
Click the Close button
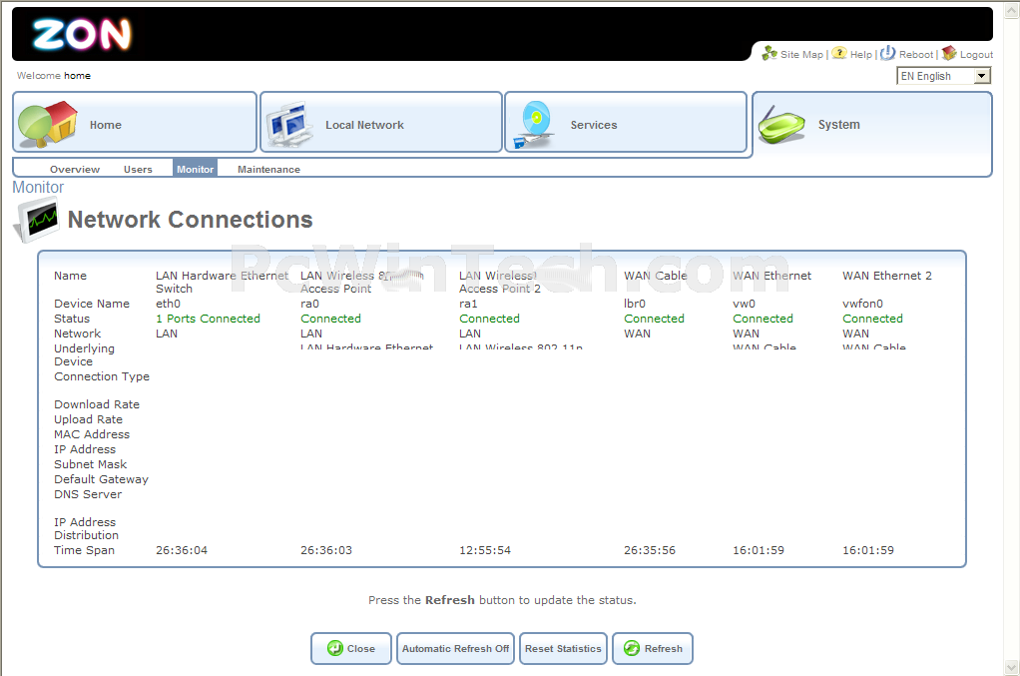tap(351, 649)
